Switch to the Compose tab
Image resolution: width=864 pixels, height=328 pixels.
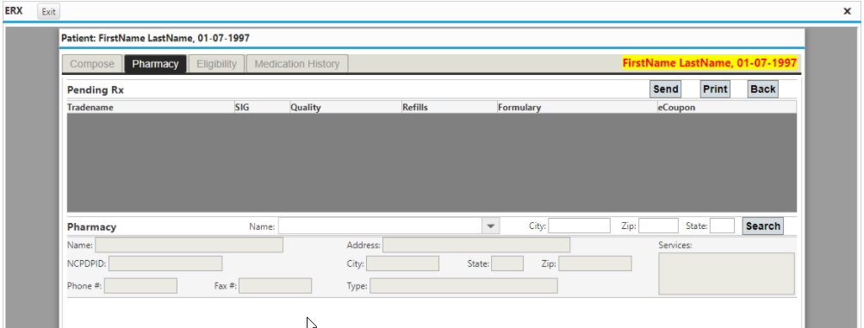coord(92,64)
